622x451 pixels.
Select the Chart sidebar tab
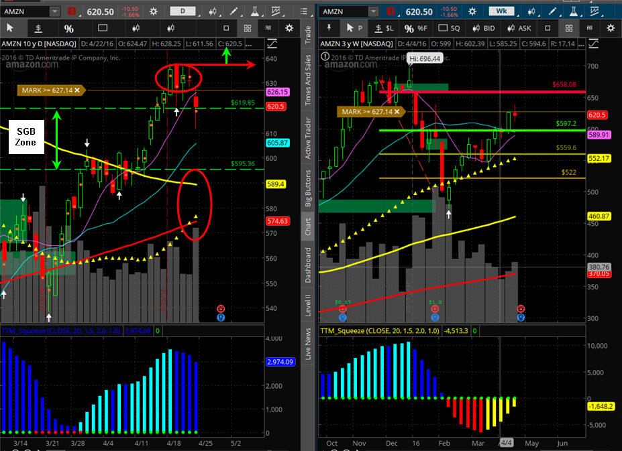point(308,227)
